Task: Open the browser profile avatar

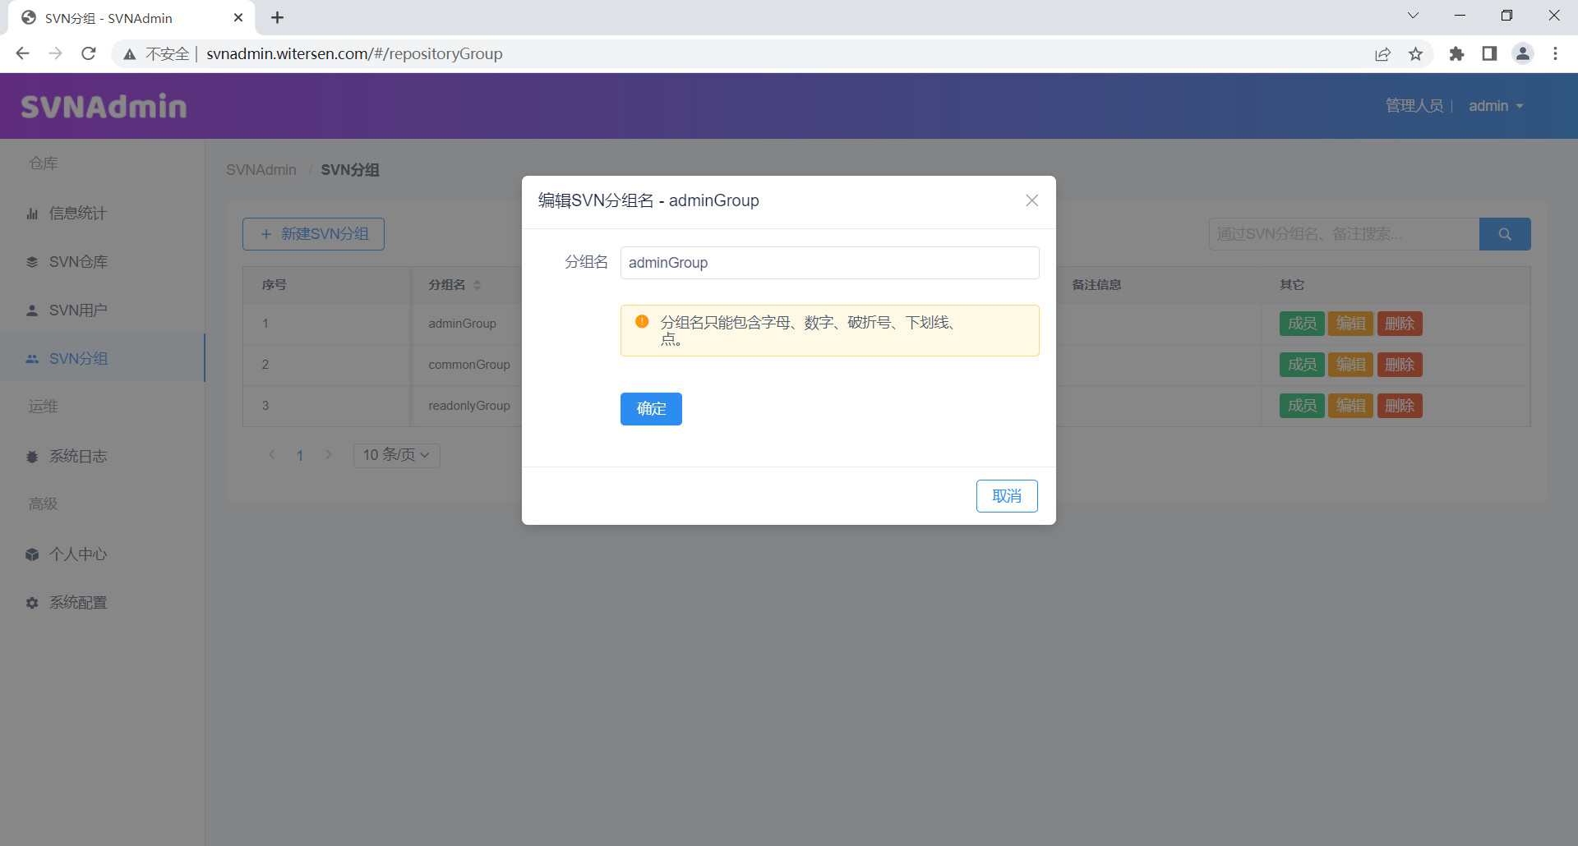Action: (1523, 53)
